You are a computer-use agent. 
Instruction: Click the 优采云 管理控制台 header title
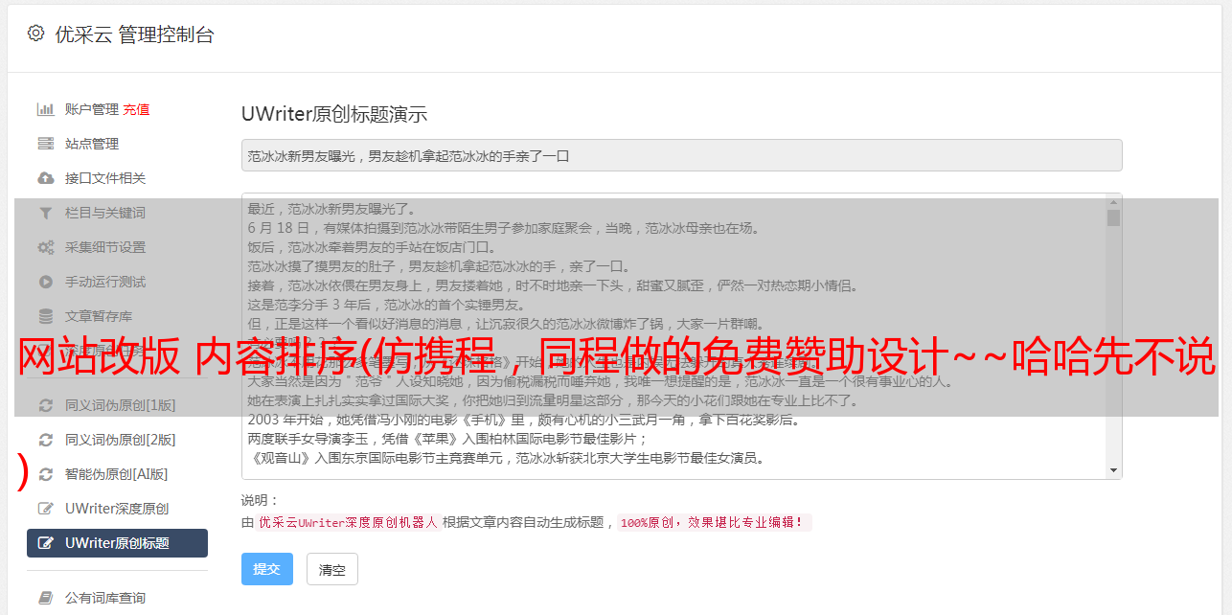coord(135,34)
